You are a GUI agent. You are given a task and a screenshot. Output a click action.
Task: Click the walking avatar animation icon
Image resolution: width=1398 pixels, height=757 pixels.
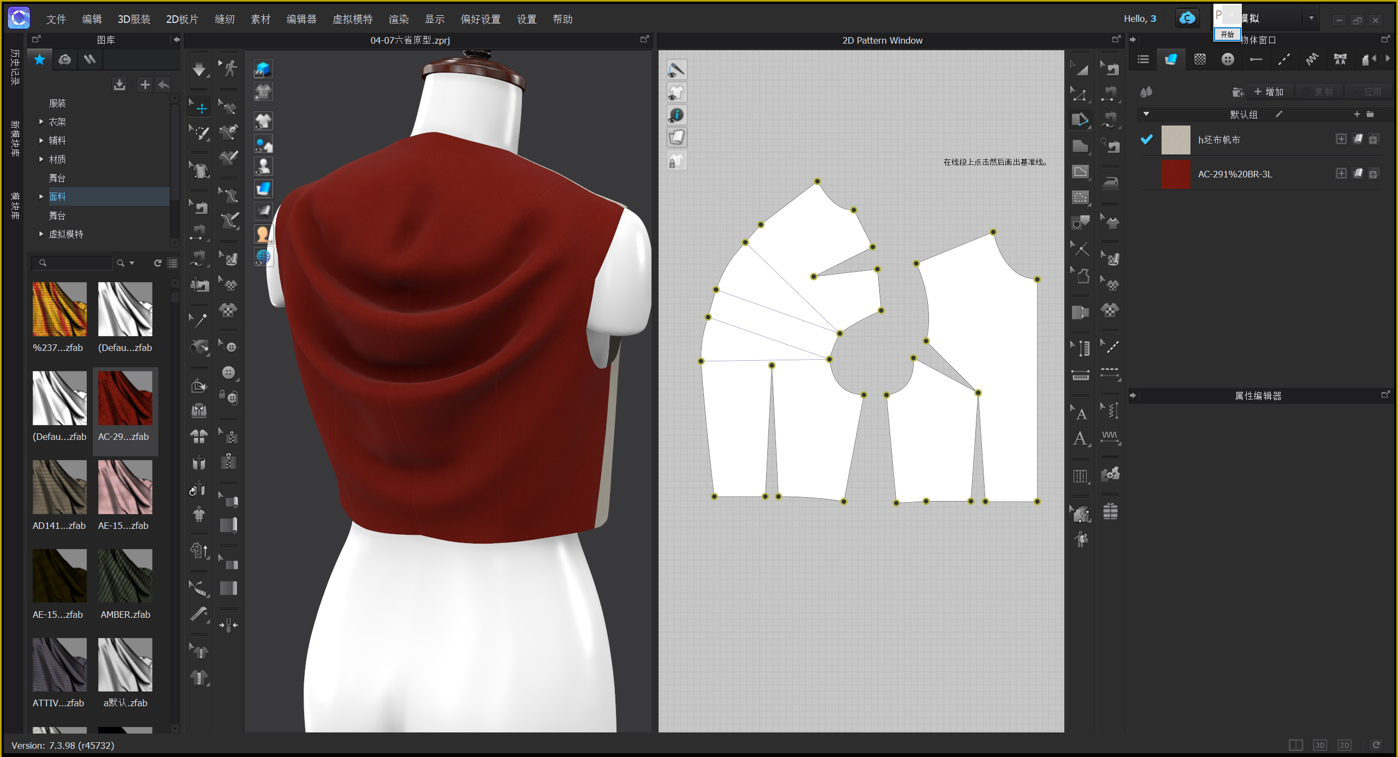pos(229,69)
